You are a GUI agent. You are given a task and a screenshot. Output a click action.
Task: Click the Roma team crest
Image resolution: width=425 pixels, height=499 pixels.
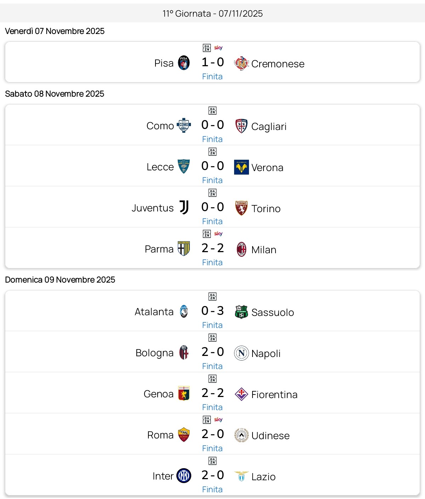click(x=184, y=435)
